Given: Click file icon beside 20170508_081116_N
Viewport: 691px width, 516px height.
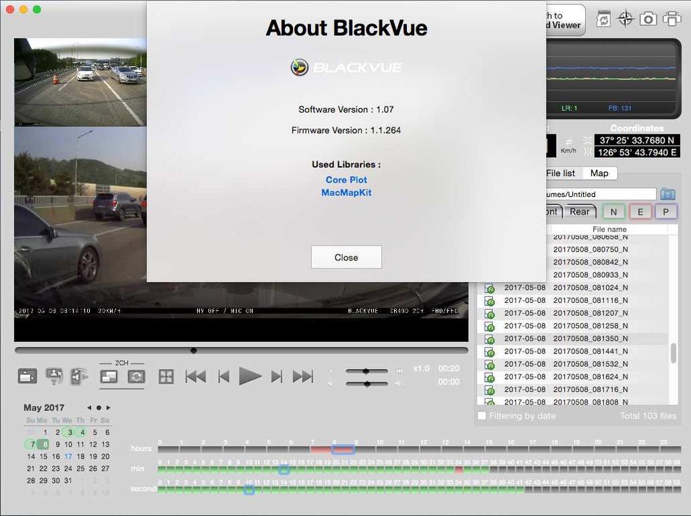Looking at the screenshot, I should click(490, 301).
